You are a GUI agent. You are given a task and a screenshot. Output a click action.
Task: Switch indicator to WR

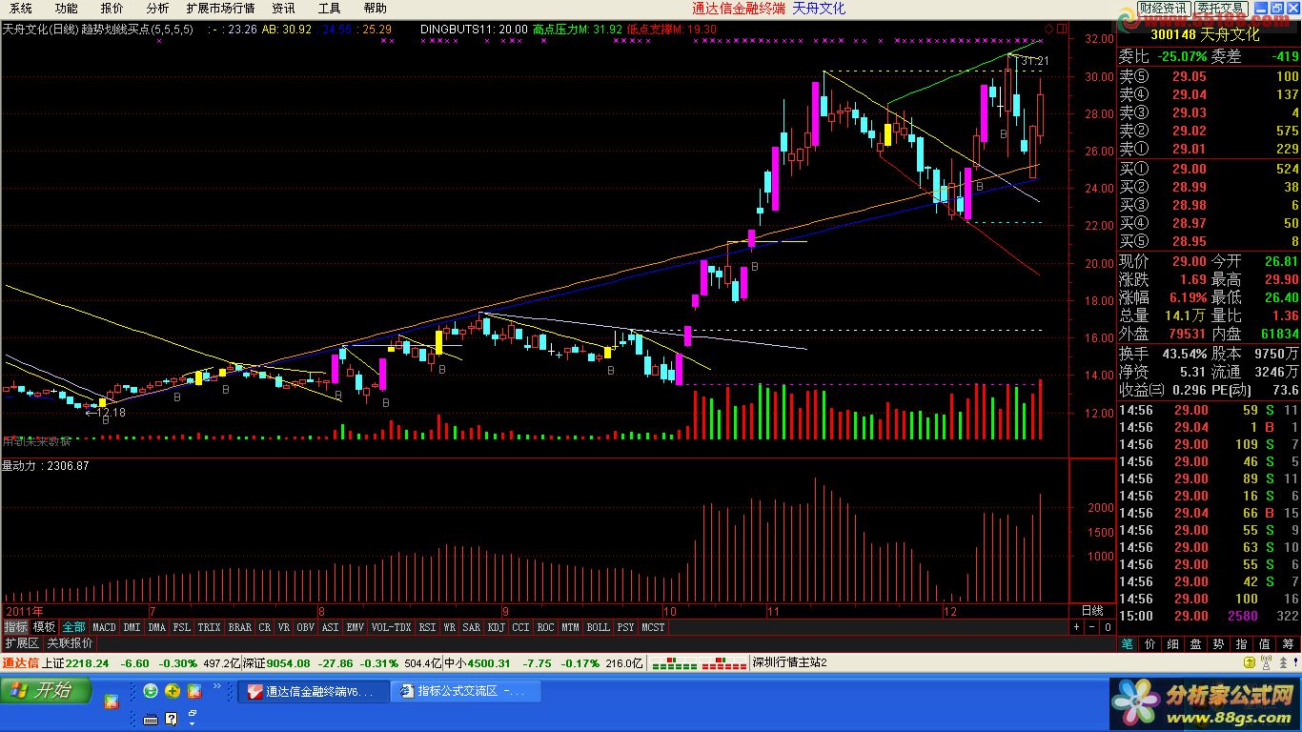point(449,627)
